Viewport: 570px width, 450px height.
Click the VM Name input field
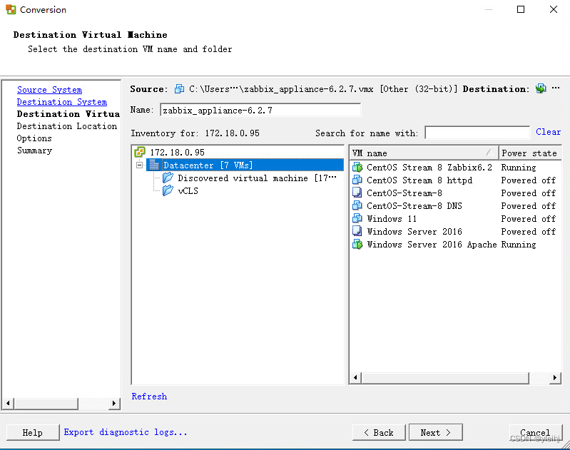pos(260,110)
